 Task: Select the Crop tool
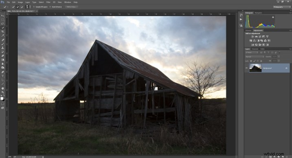pos(2,32)
